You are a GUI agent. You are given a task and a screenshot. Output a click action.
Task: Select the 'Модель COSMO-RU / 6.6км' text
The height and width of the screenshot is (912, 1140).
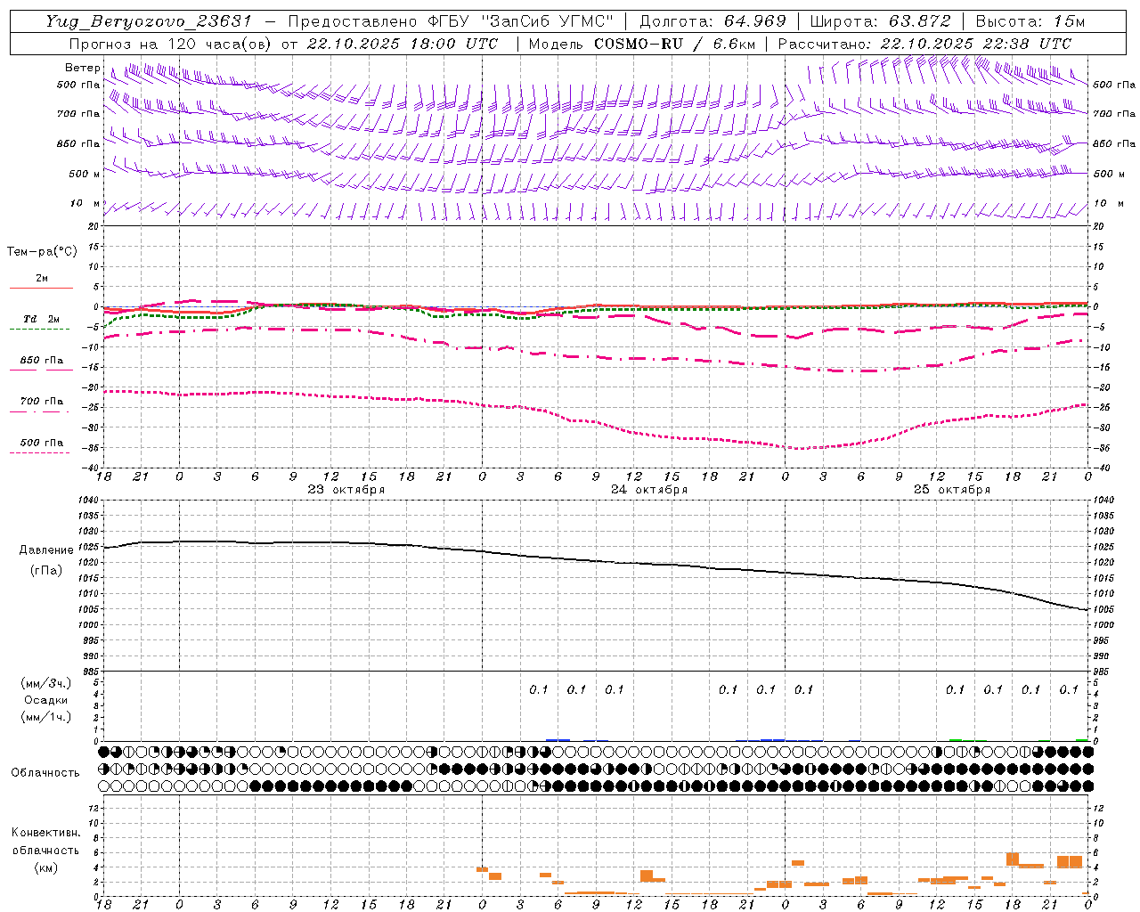641,44
